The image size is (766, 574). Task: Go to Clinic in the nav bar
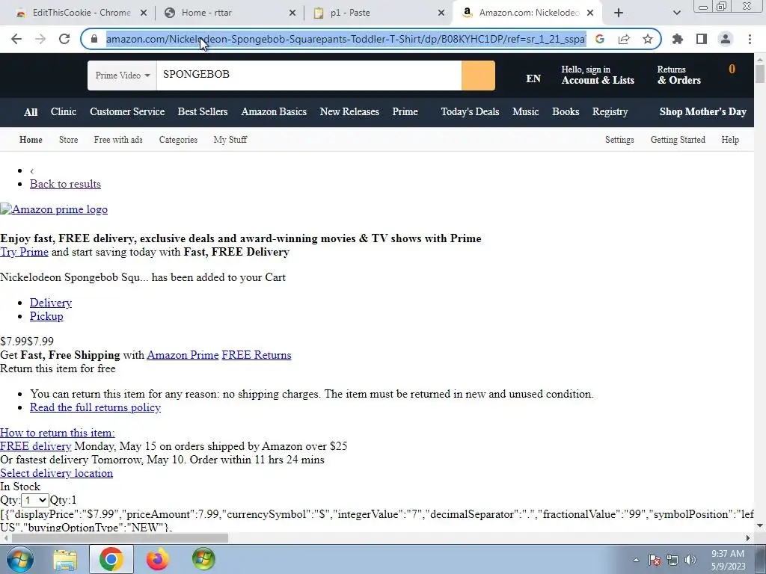[64, 112]
